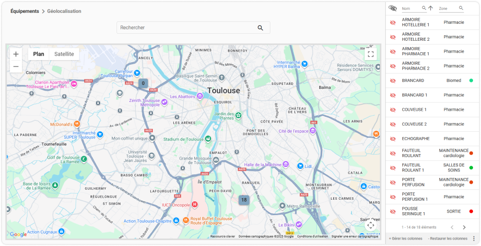Show ARMOIRE HOTELLERIE 2 on map

tap(393, 37)
